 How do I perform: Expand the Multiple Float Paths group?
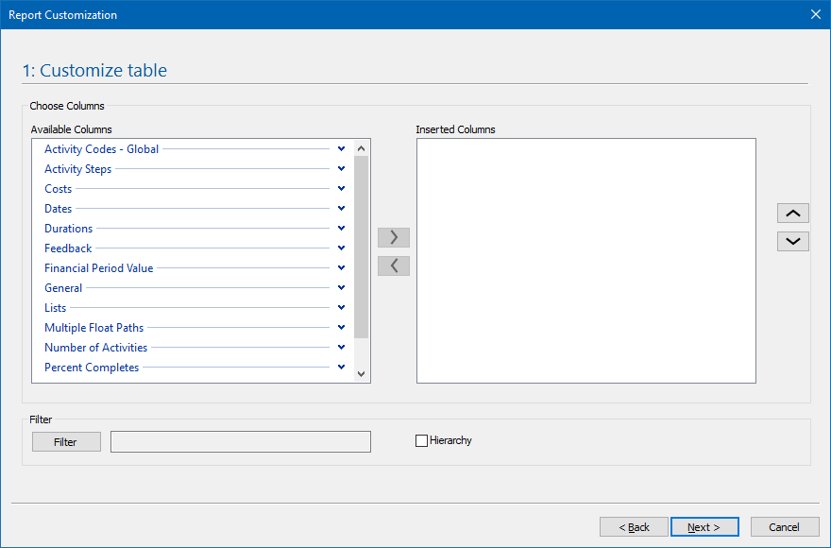(341, 327)
